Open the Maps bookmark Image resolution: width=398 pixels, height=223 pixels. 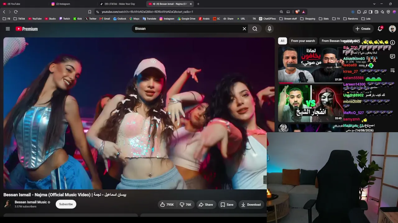coord(134,19)
